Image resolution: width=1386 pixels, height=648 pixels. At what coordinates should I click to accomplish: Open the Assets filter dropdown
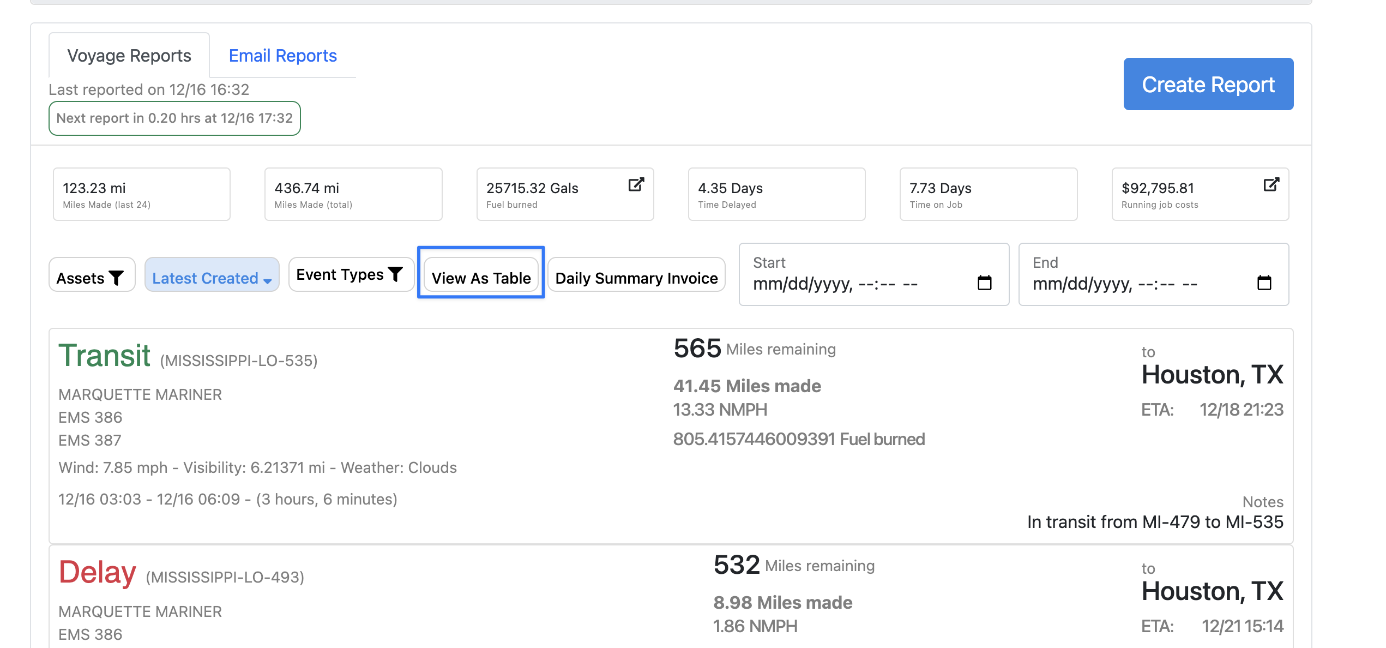(91, 278)
